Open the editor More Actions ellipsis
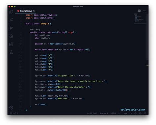This screenshot has height=125, width=156. coord(144,11)
